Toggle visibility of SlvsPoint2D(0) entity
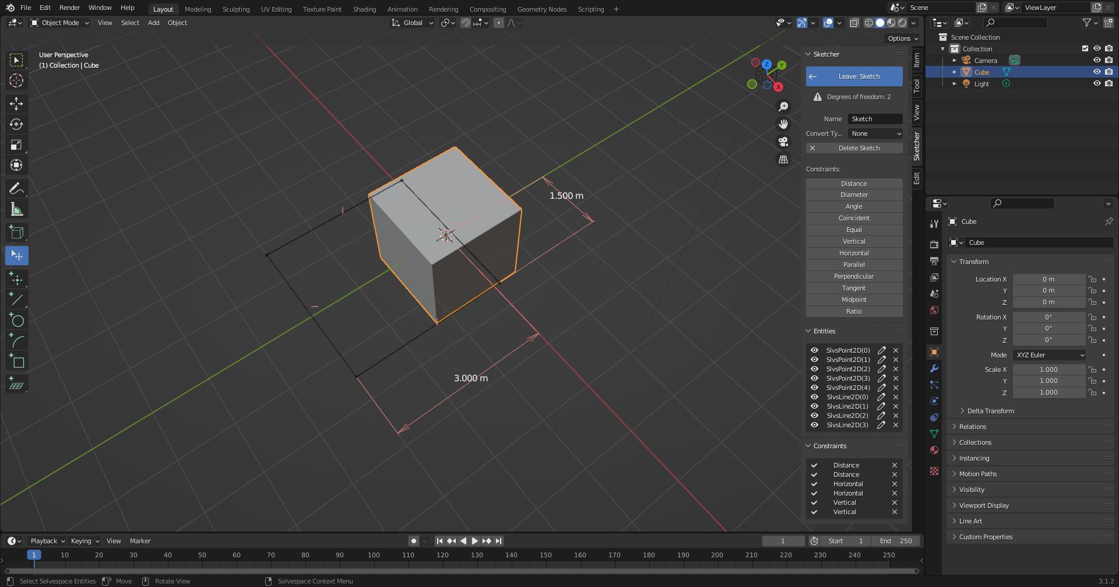The height and width of the screenshot is (587, 1119). 814,350
